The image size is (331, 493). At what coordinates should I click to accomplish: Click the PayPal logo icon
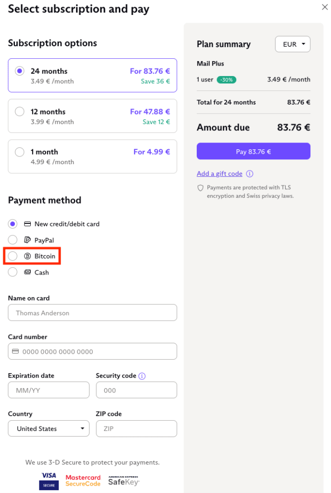pos(27,240)
